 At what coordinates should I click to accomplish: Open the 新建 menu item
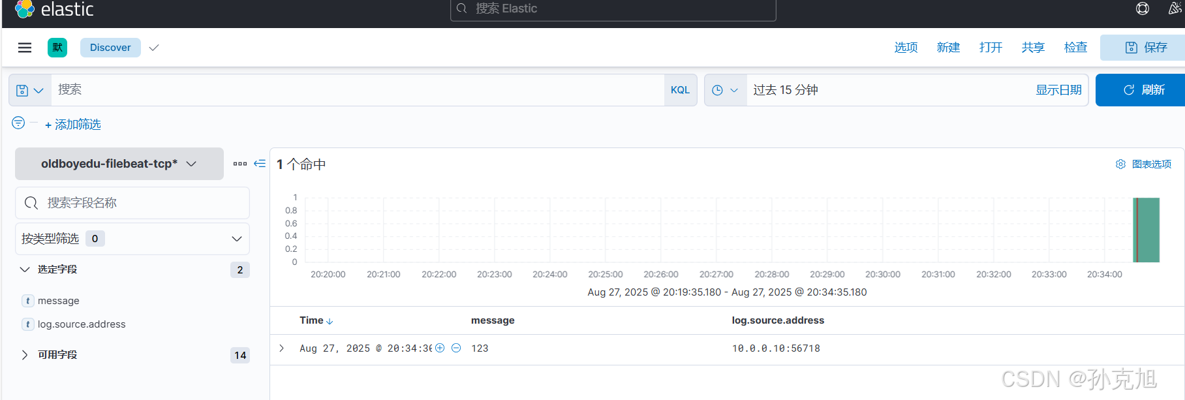948,48
